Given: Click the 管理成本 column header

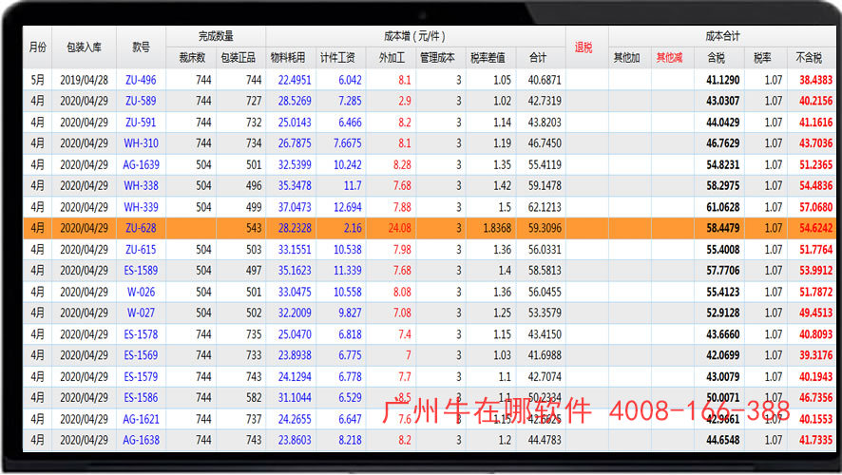Looking at the screenshot, I should coord(437,57).
